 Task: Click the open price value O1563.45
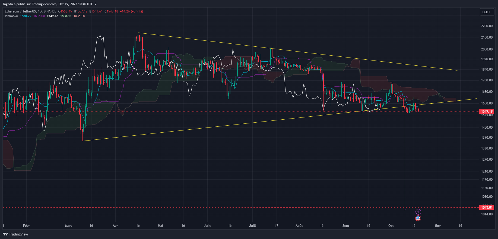point(65,11)
